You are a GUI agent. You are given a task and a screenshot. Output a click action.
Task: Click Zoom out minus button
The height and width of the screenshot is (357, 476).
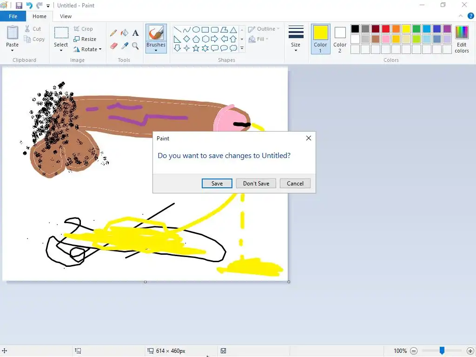click(x=413, y=351)
